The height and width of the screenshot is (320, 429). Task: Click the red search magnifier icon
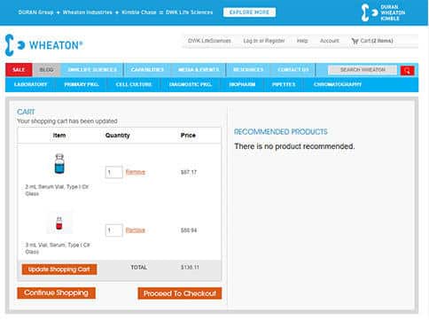pos(408,71)
